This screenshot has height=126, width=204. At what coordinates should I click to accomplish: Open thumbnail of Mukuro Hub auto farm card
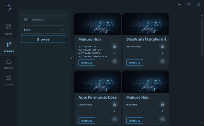(x=145, y=82)
